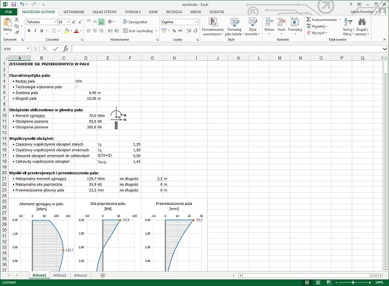Open the Ogólne number format dropdown

(x=196, y=22)
